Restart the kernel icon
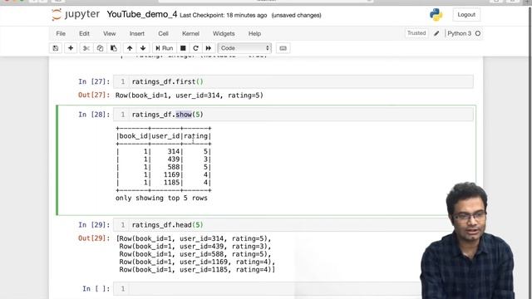The image size is (532, 299). pyautogui.click(x=195, y=48)
